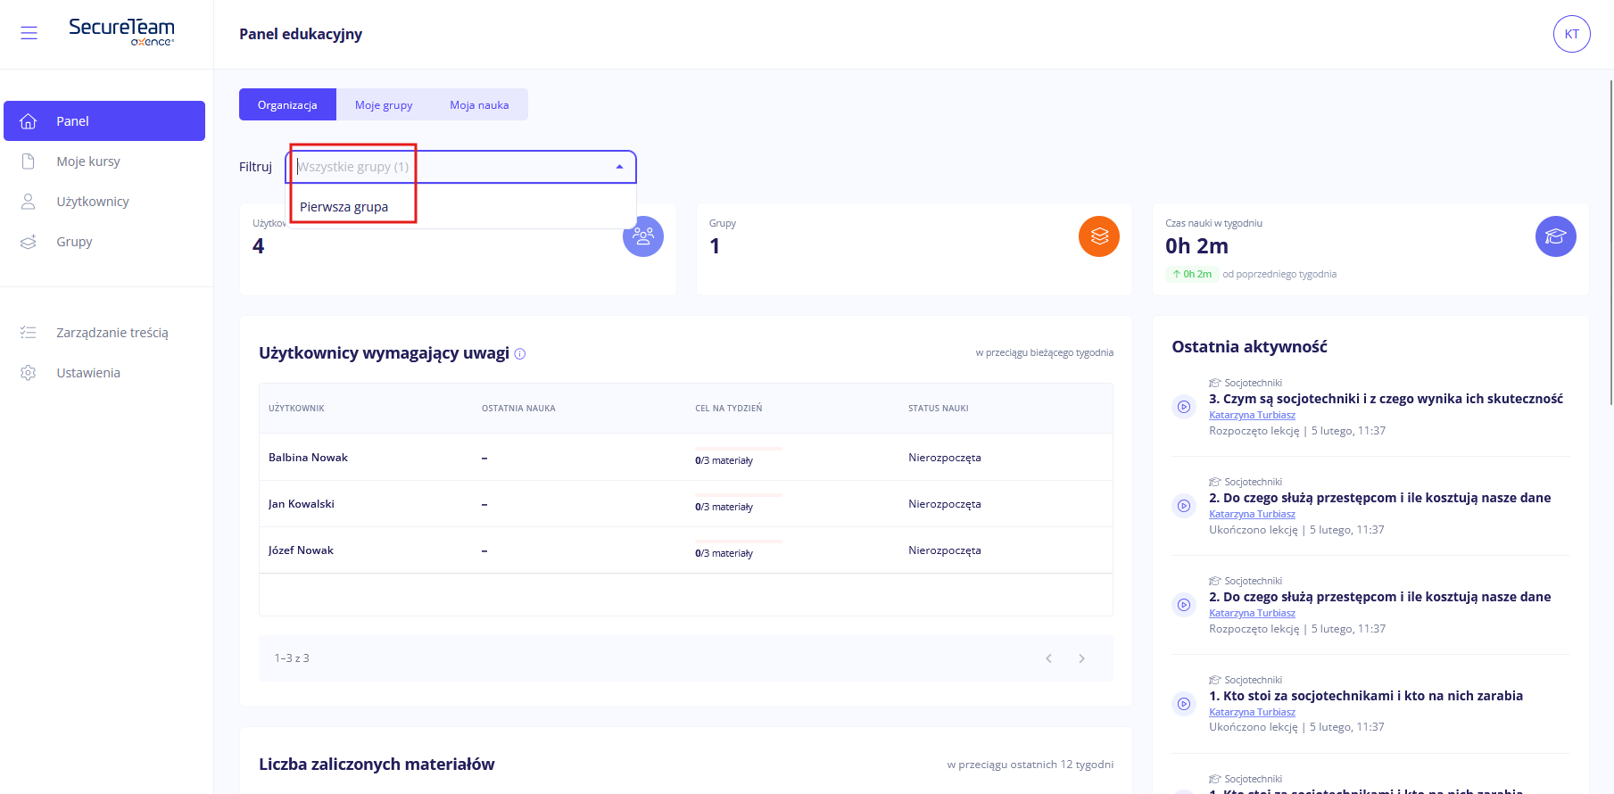This screenshot has width=1614, height=794.
Task: Select the Organizacja tab
Action: point(287,105)
